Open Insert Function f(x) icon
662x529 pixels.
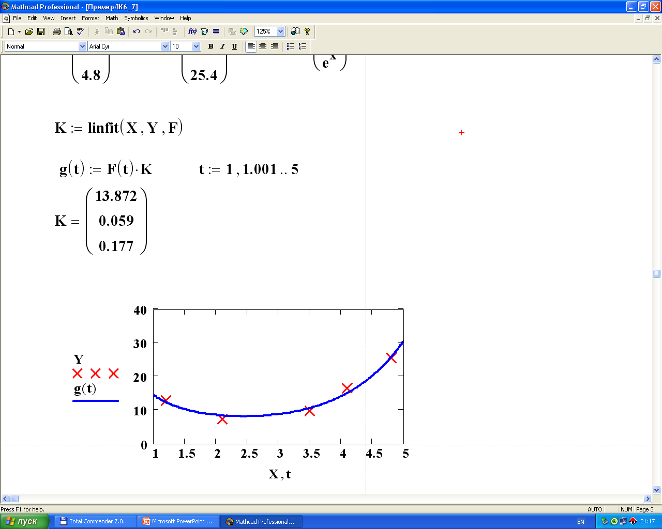click(x=192, y=32)
